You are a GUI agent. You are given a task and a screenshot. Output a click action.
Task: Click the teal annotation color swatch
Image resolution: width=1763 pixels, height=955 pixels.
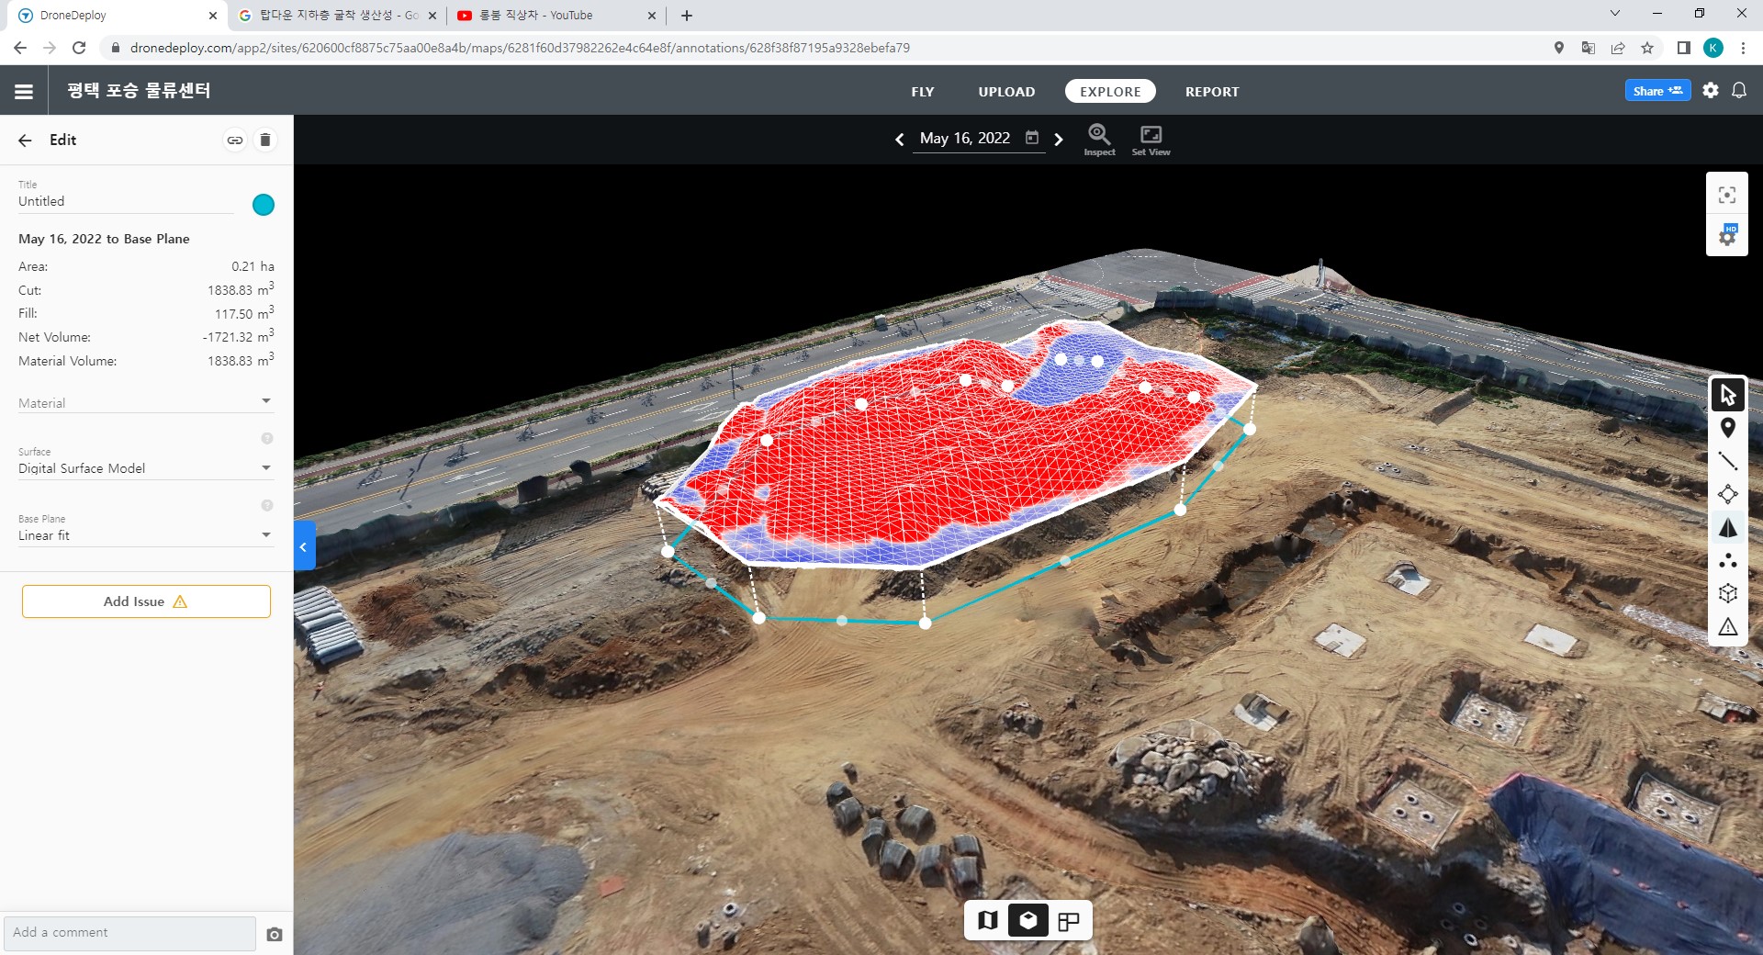[264, 205]
